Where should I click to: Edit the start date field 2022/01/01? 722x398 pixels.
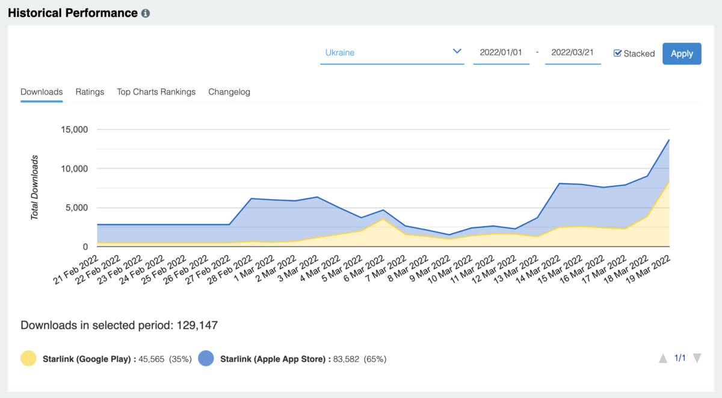pos(501,53)
